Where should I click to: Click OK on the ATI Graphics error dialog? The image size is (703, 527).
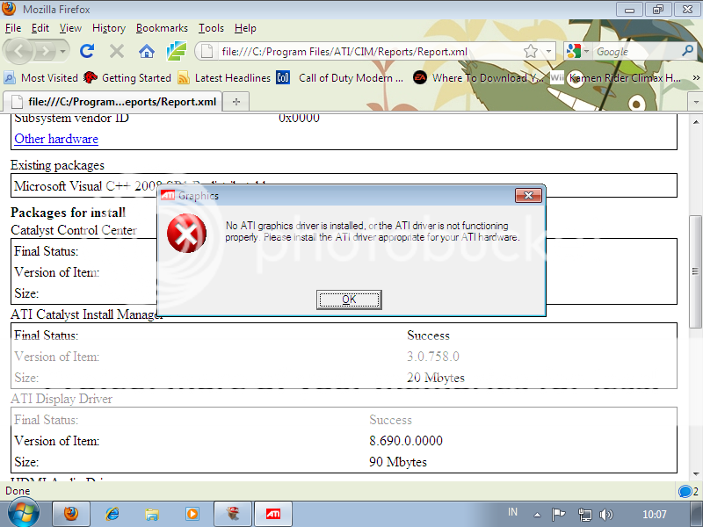[348, 300]
